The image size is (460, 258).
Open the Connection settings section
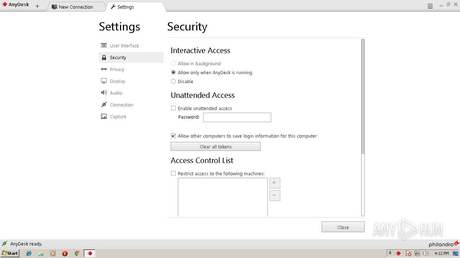(x=131, y=105)
